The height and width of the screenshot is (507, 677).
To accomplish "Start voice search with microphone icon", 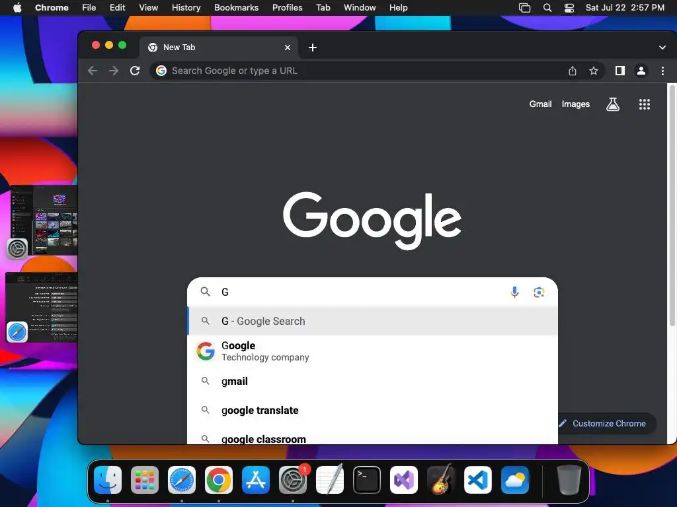I will point(514,292).
